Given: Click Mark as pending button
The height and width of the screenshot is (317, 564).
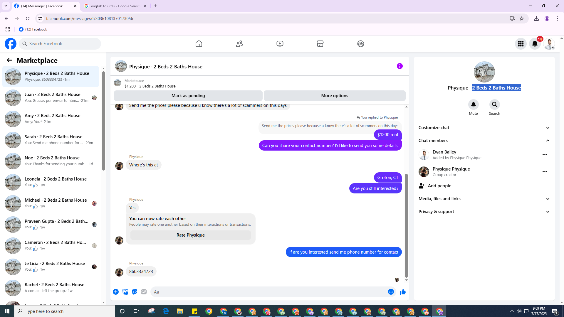Looking at the screenshot, I should click(188, 96).
